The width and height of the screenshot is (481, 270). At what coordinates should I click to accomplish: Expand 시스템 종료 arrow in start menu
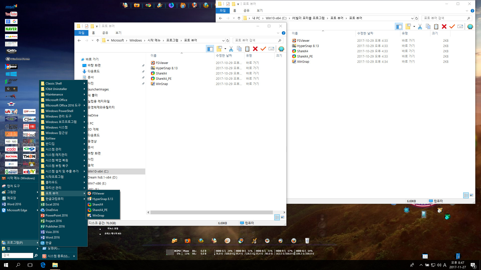(x=74, y=256)
